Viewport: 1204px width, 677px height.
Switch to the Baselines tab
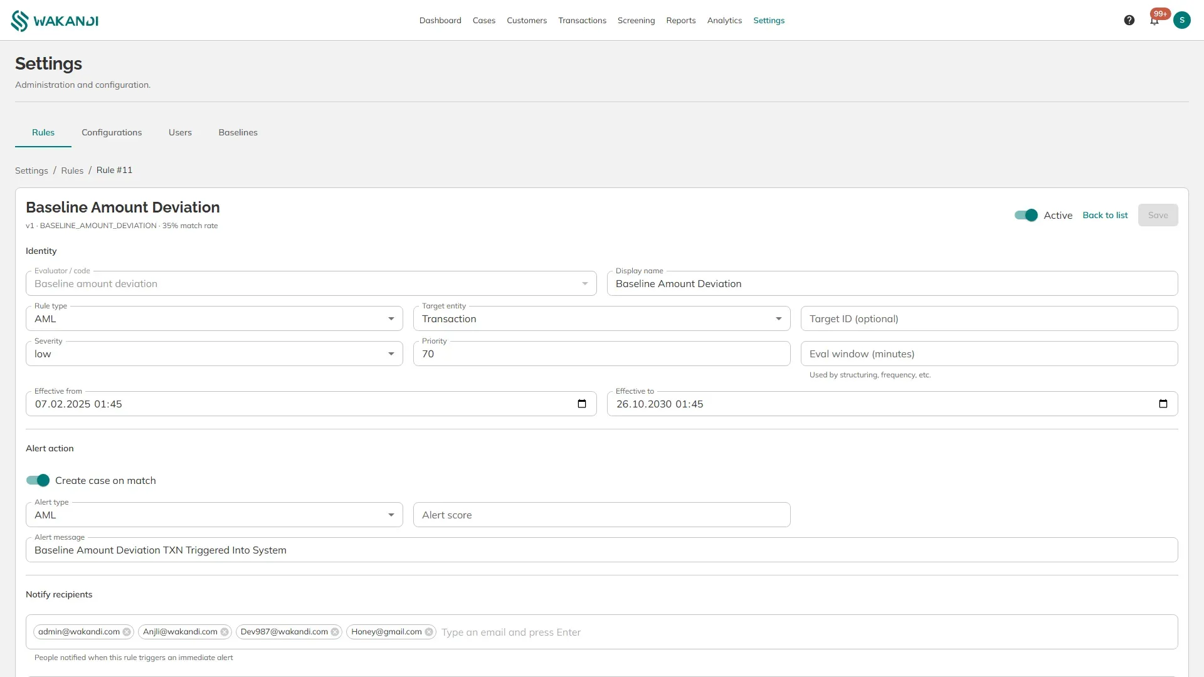coord(238,132)
